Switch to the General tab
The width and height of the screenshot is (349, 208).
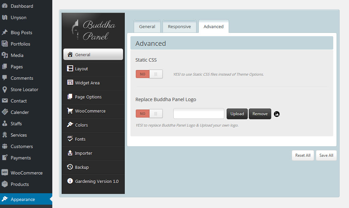[147, 26]
